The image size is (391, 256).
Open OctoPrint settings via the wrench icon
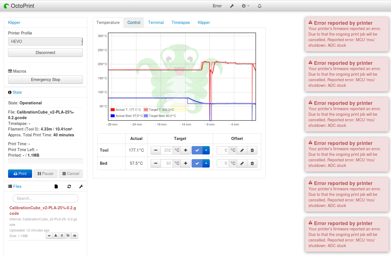point(232,6)
